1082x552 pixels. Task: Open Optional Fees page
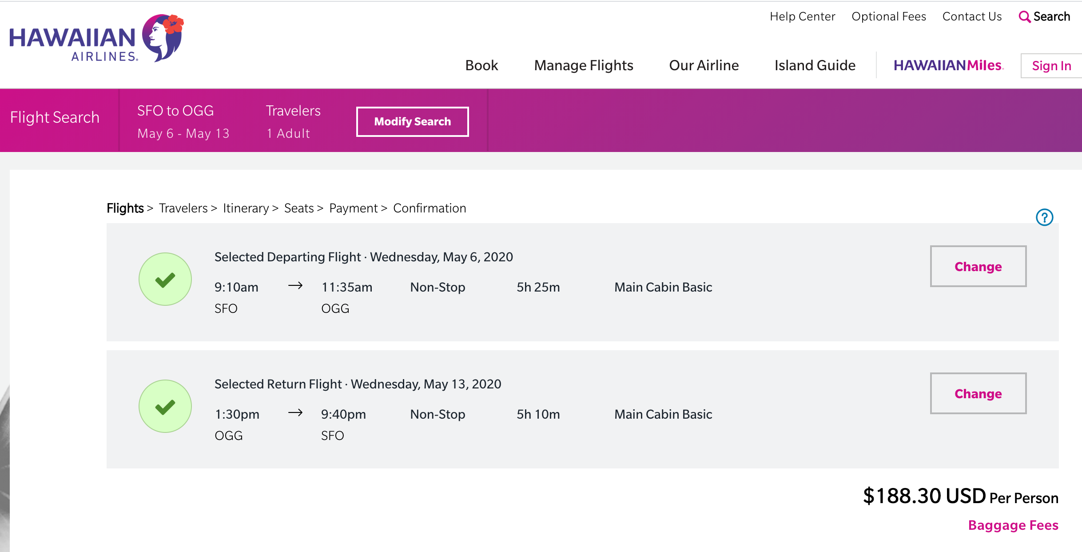888,16
